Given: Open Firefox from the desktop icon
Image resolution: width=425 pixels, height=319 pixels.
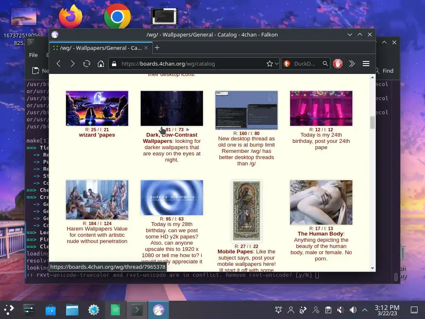Looking at the screenshot, I should tap(71, 16).
